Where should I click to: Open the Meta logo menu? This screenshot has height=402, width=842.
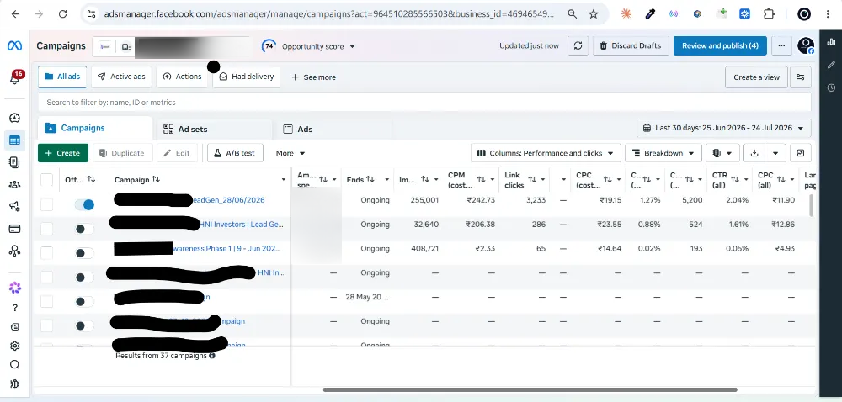[x=14, y=46]
